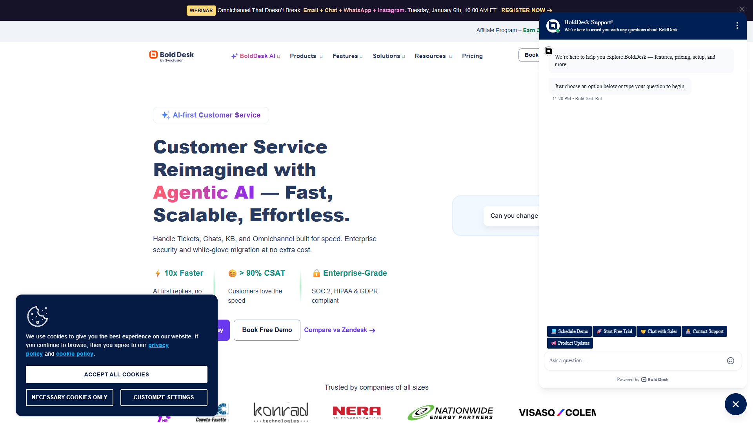Click the 'Can you change' chat bubble
This screenshot has width=753, height=423.
(x=511, y=216)
